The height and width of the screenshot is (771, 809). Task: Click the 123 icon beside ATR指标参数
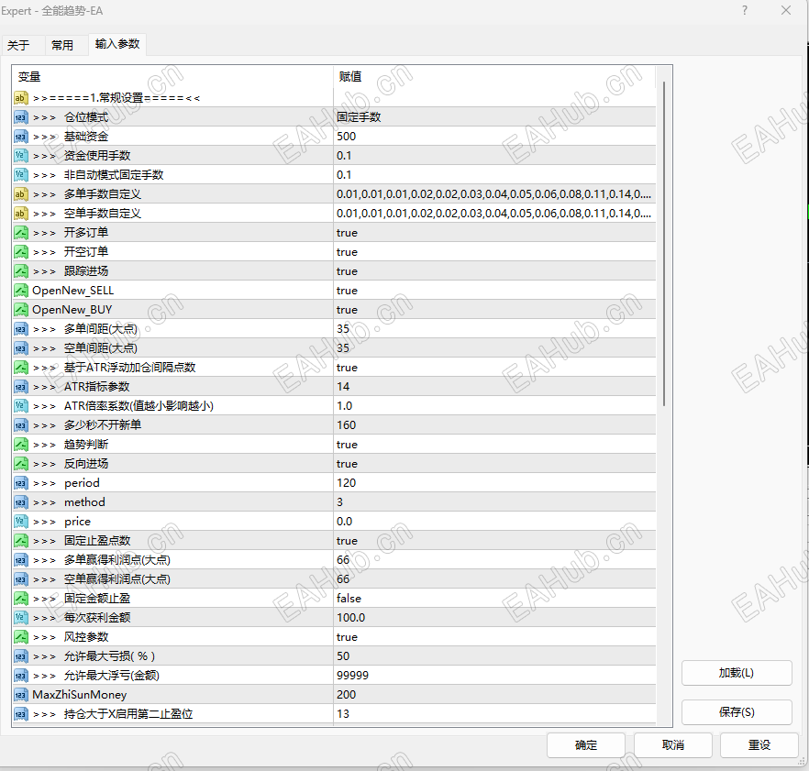[x=21, y=387]
